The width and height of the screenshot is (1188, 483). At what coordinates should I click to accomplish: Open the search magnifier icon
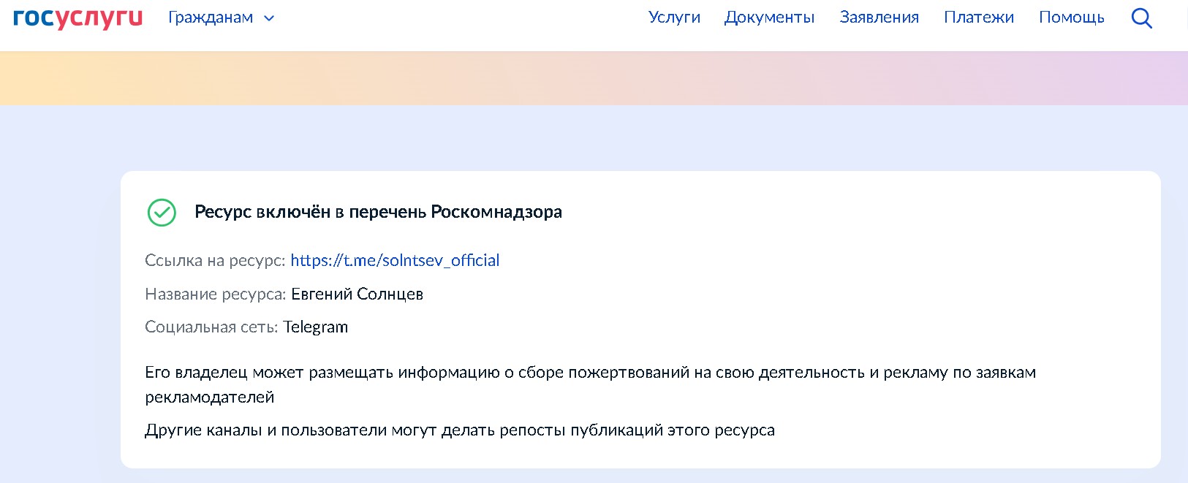[x=1141, y=18]
